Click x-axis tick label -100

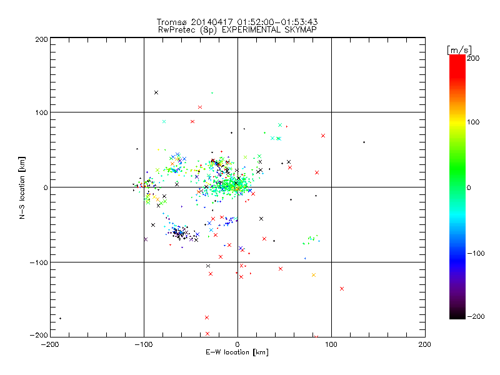coord(144,344)
